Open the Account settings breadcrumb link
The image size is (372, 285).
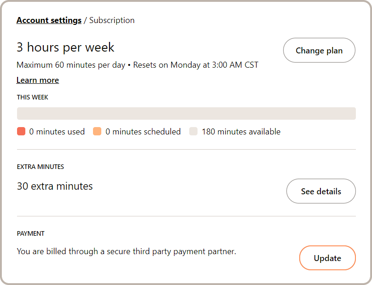pos(49,20)
